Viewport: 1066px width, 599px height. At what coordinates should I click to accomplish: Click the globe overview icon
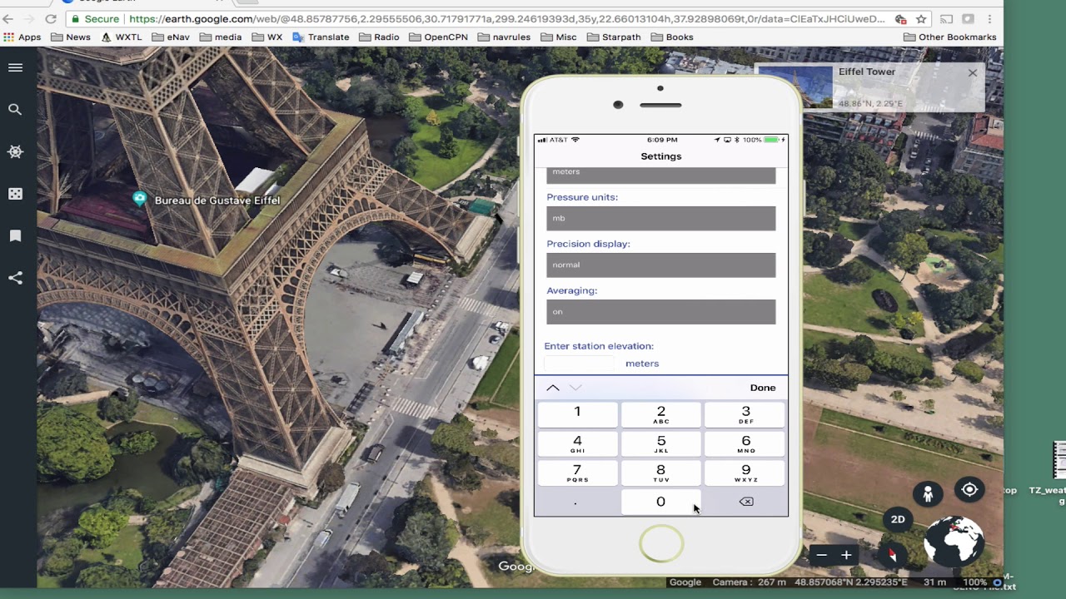[954, 542]
